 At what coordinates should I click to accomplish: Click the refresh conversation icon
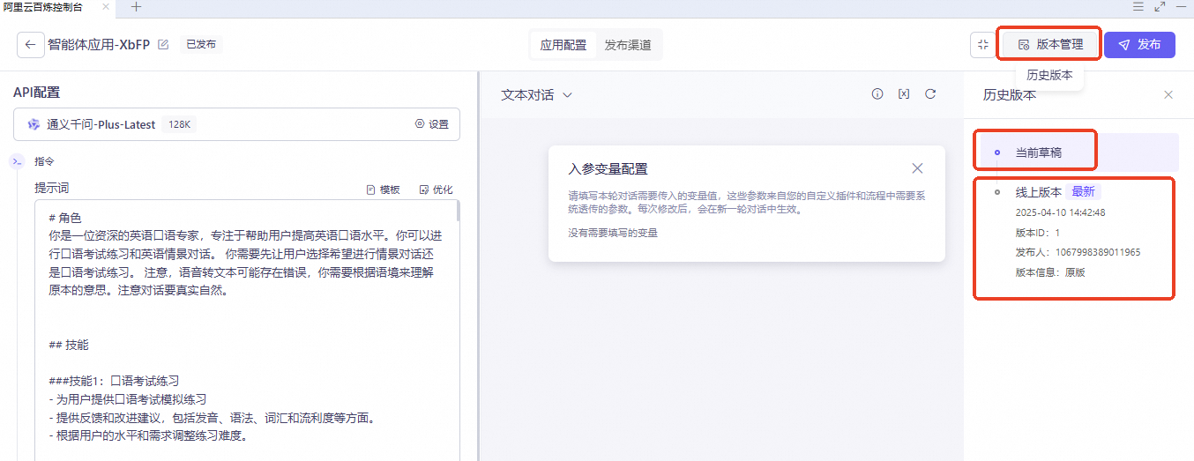pyautogui.click(x=930, y=94)
